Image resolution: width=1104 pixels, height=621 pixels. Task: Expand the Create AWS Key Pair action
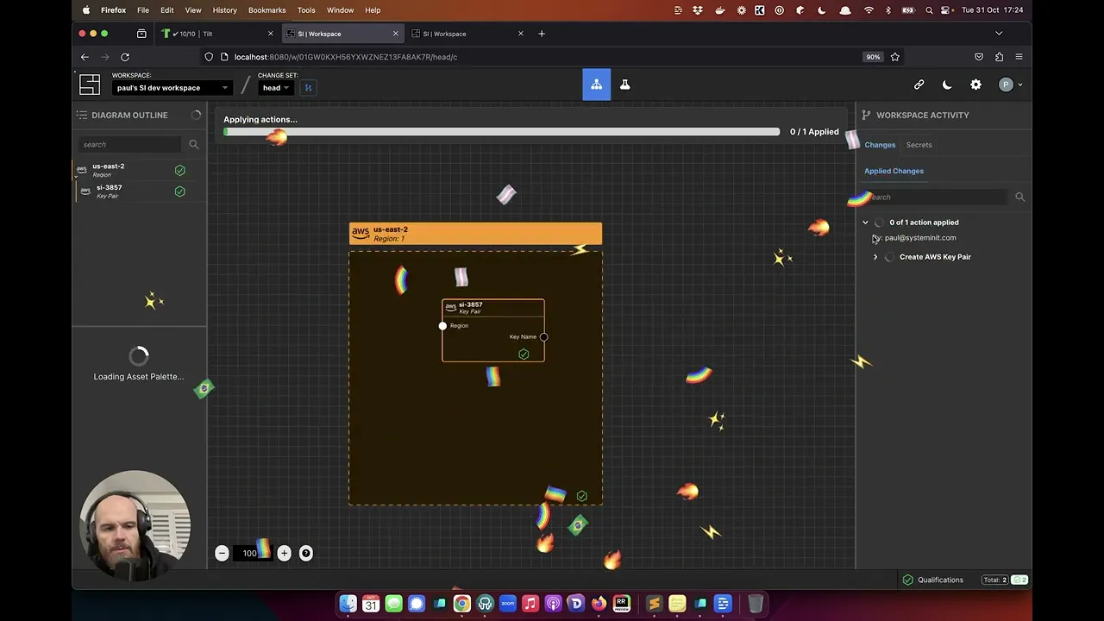[875, 257]
